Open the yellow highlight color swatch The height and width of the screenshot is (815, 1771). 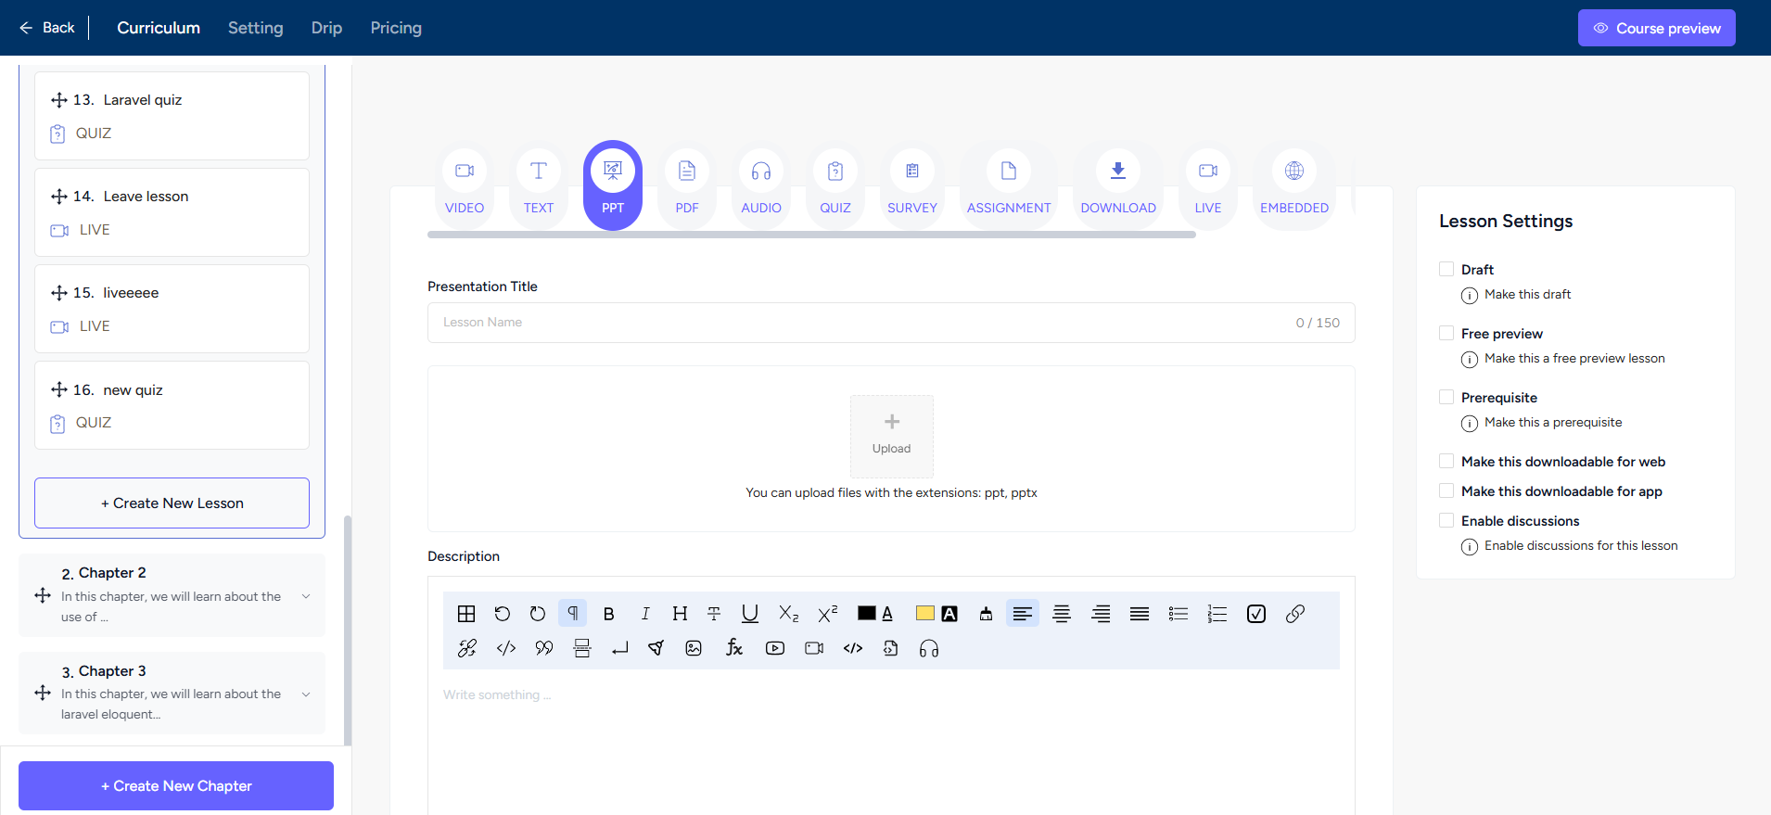[924, 614]
